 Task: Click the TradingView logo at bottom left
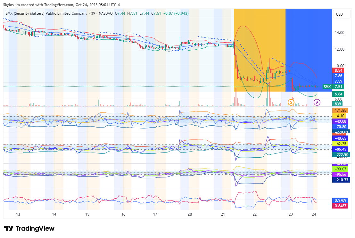pyautogui.click(x=29, y=228)
